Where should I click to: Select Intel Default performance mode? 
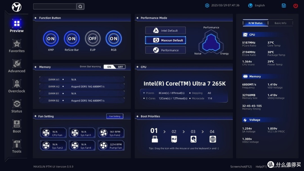(x=166, y=30)
